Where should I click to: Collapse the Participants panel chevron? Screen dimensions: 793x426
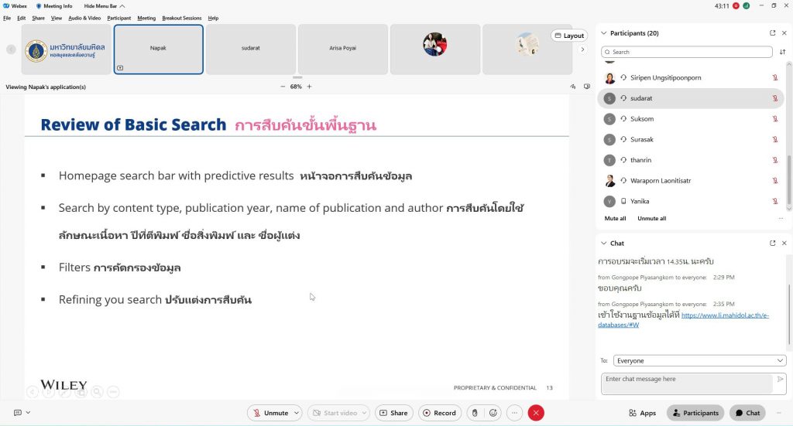[604, 33]
